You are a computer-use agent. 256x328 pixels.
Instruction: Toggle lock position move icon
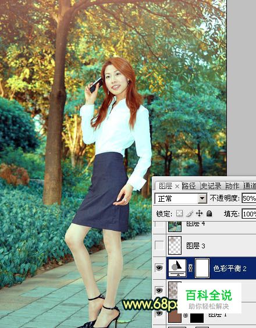200,213
